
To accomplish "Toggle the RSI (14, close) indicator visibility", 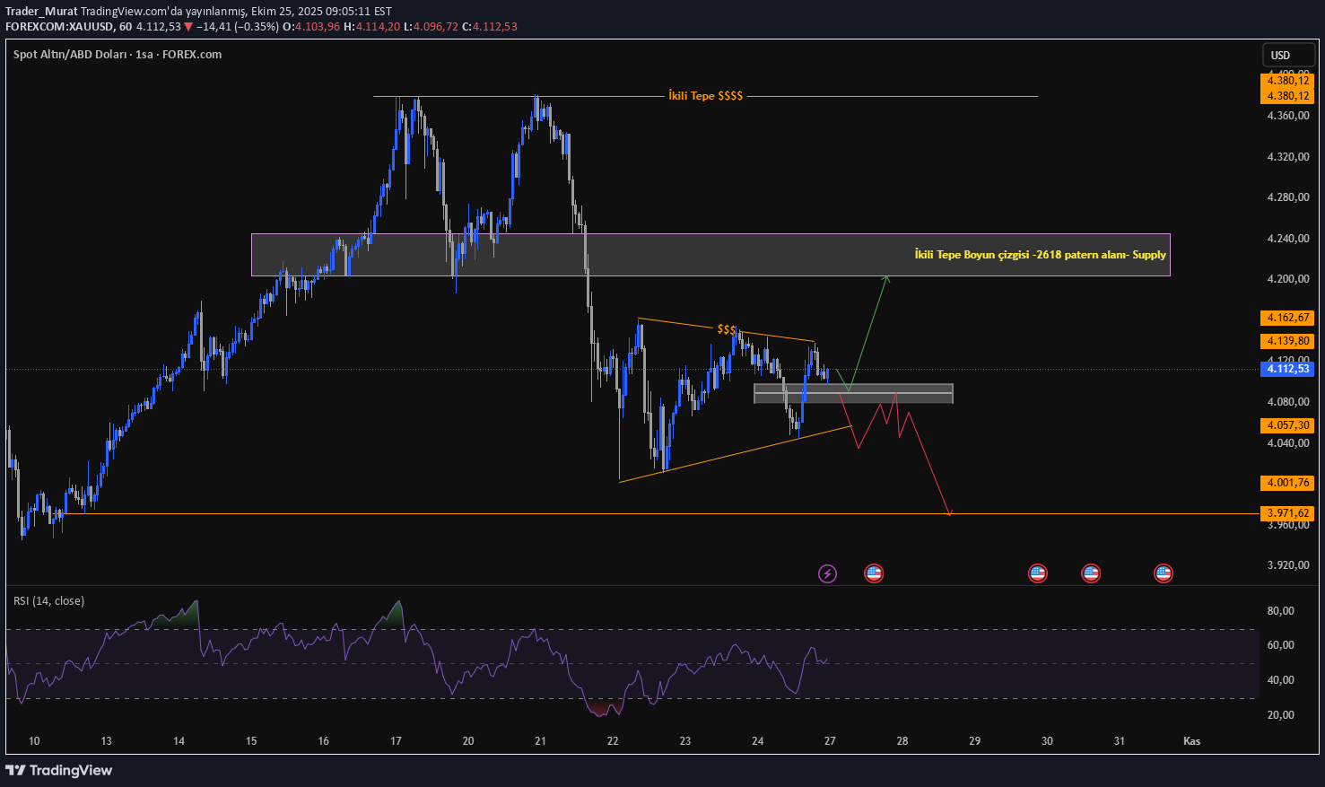I will pos(49,600).
